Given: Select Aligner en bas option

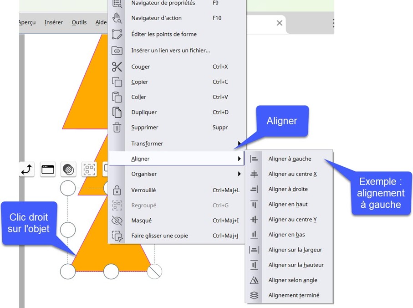Looking at the screenshot, I should [x=289, y=235].
